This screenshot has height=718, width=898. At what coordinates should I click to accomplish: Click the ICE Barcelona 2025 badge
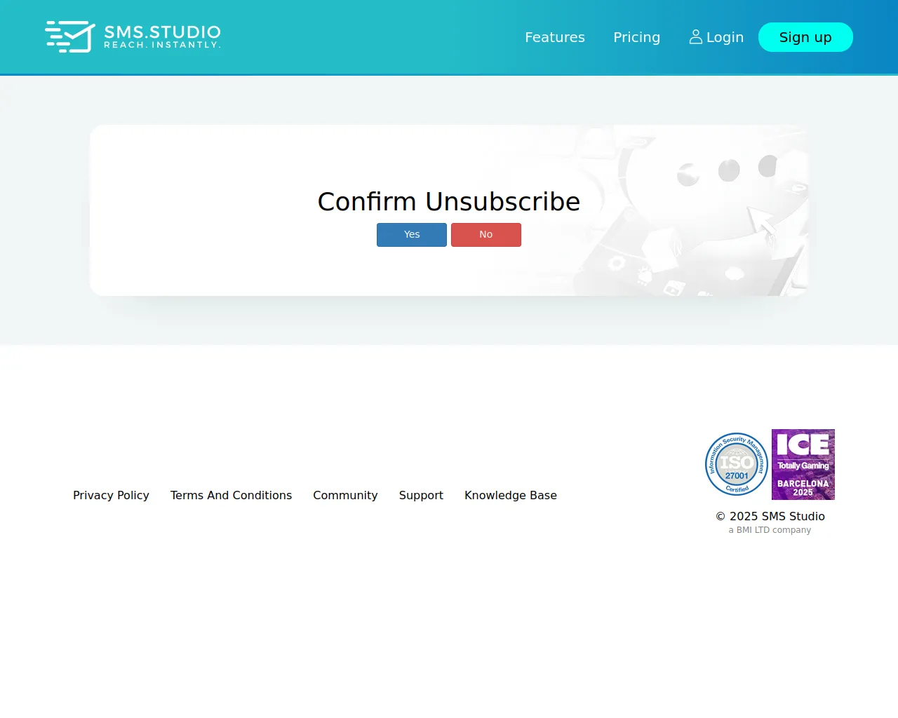click(x=803, y=464)
